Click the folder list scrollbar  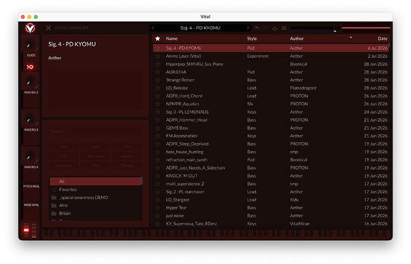142,181
